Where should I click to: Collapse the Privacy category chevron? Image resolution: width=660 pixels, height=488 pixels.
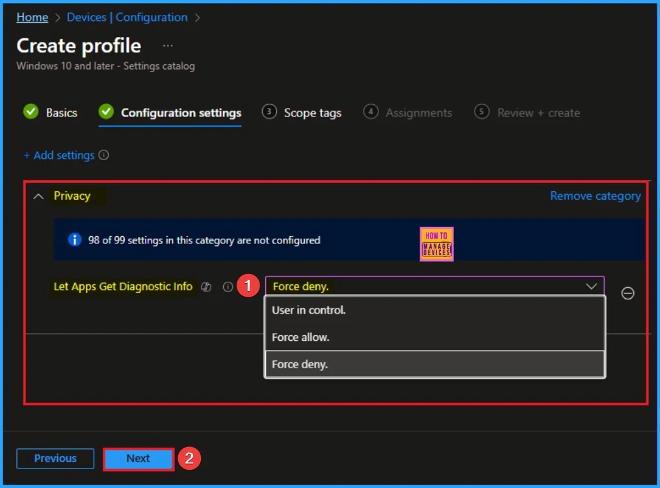pos(38,196)
